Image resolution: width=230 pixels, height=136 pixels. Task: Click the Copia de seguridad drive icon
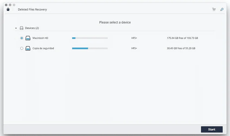pyautogui.click(x=28, y=48)
